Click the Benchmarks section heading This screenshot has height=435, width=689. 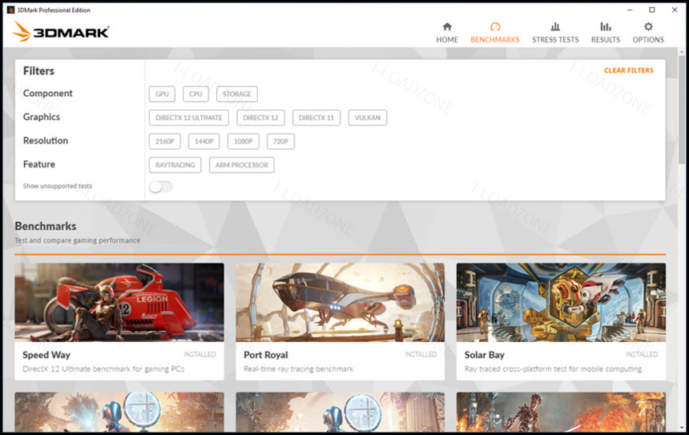[x=45, y=226]
